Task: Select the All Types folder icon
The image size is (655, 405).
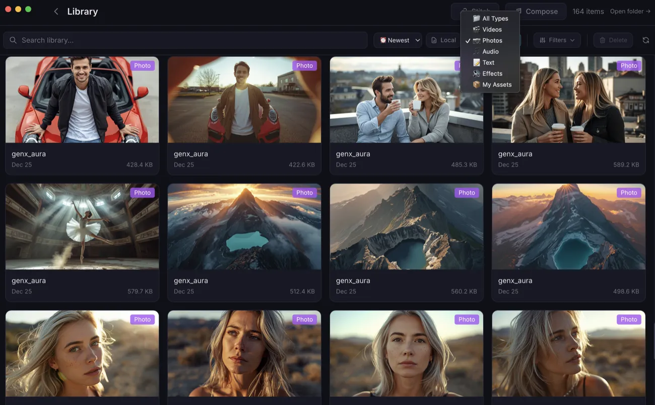Action: click(x=477, y=18)
